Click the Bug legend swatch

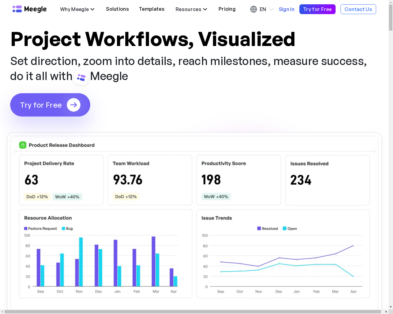[64, 228]
